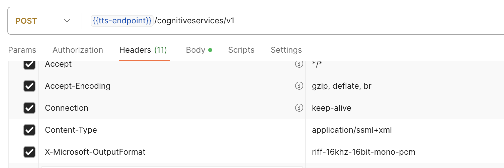
Task: Switch to the Params tab
Action: point(22,50)
